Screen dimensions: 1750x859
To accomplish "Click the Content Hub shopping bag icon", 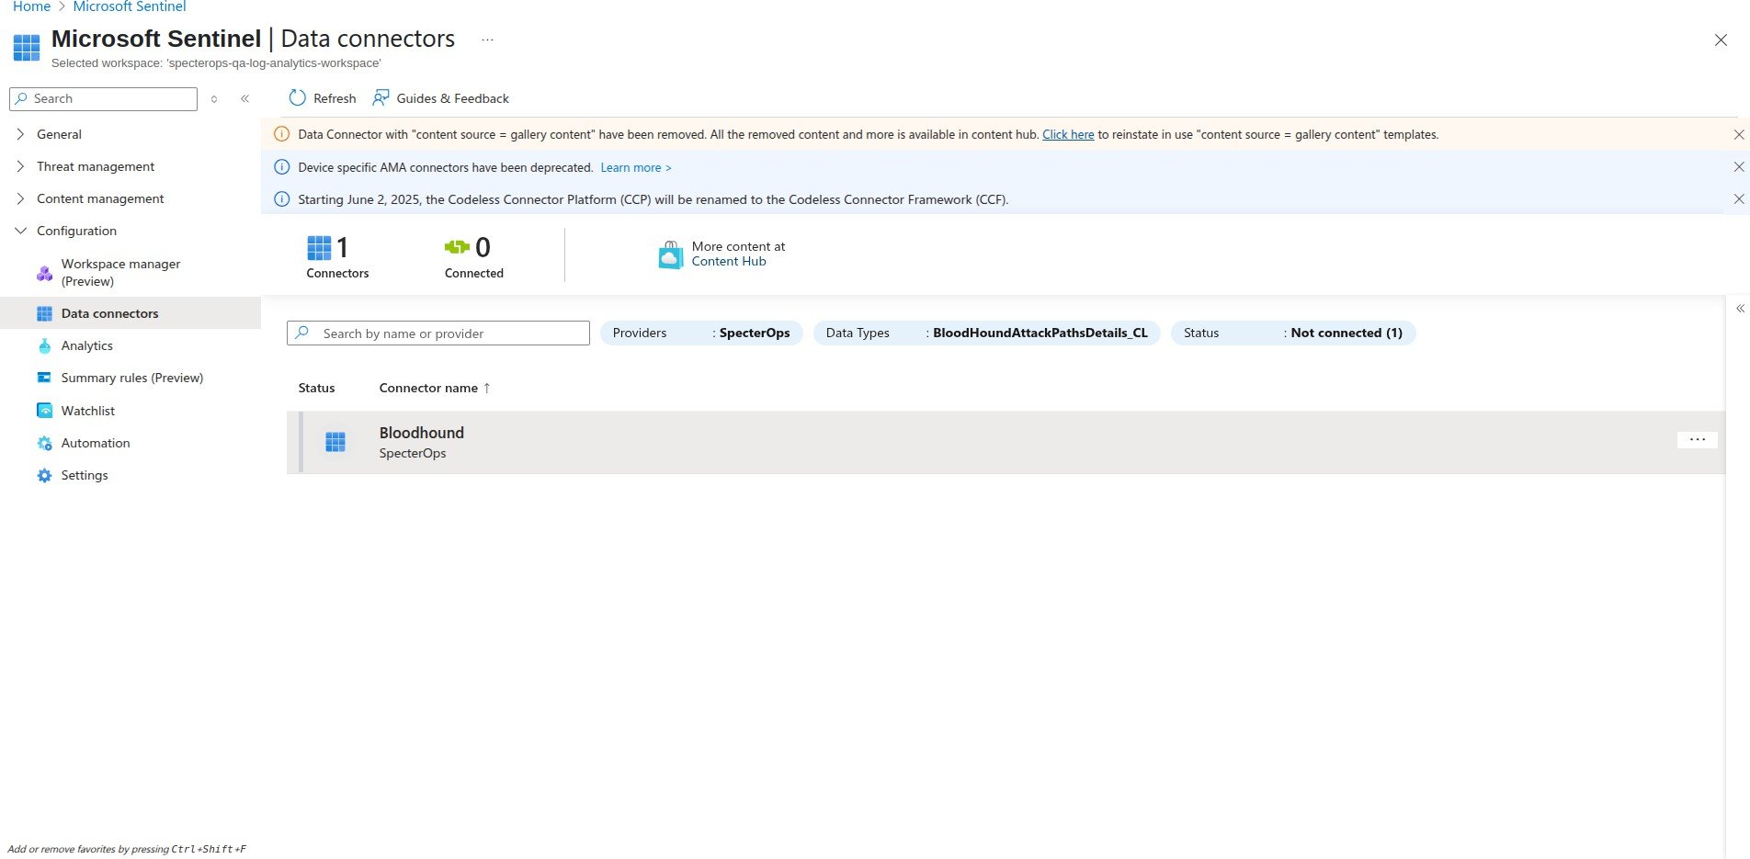I will pos(671,254).
